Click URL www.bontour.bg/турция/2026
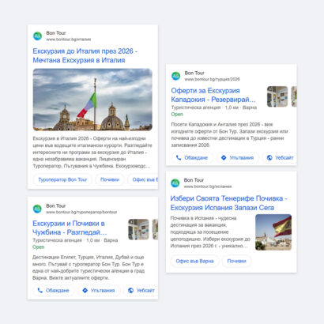The height and width of the screenshot is (324, 324). point(212,79)
